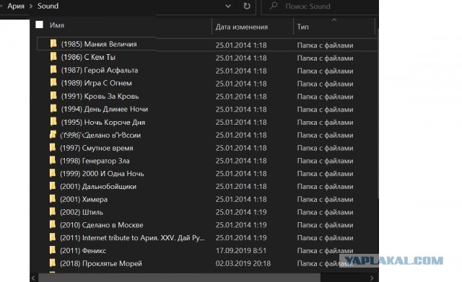Select the folder name (1997) Смутное время
This screenshot has width=462, height=282.
[97, 148]
